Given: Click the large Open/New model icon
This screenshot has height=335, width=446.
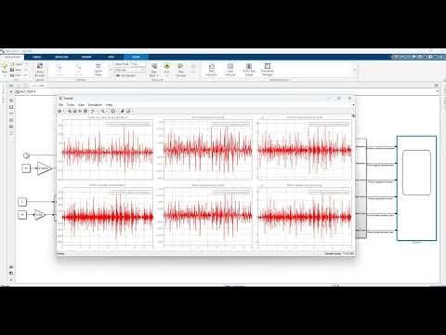Looking at the screenshot, I should click(5, 68).
